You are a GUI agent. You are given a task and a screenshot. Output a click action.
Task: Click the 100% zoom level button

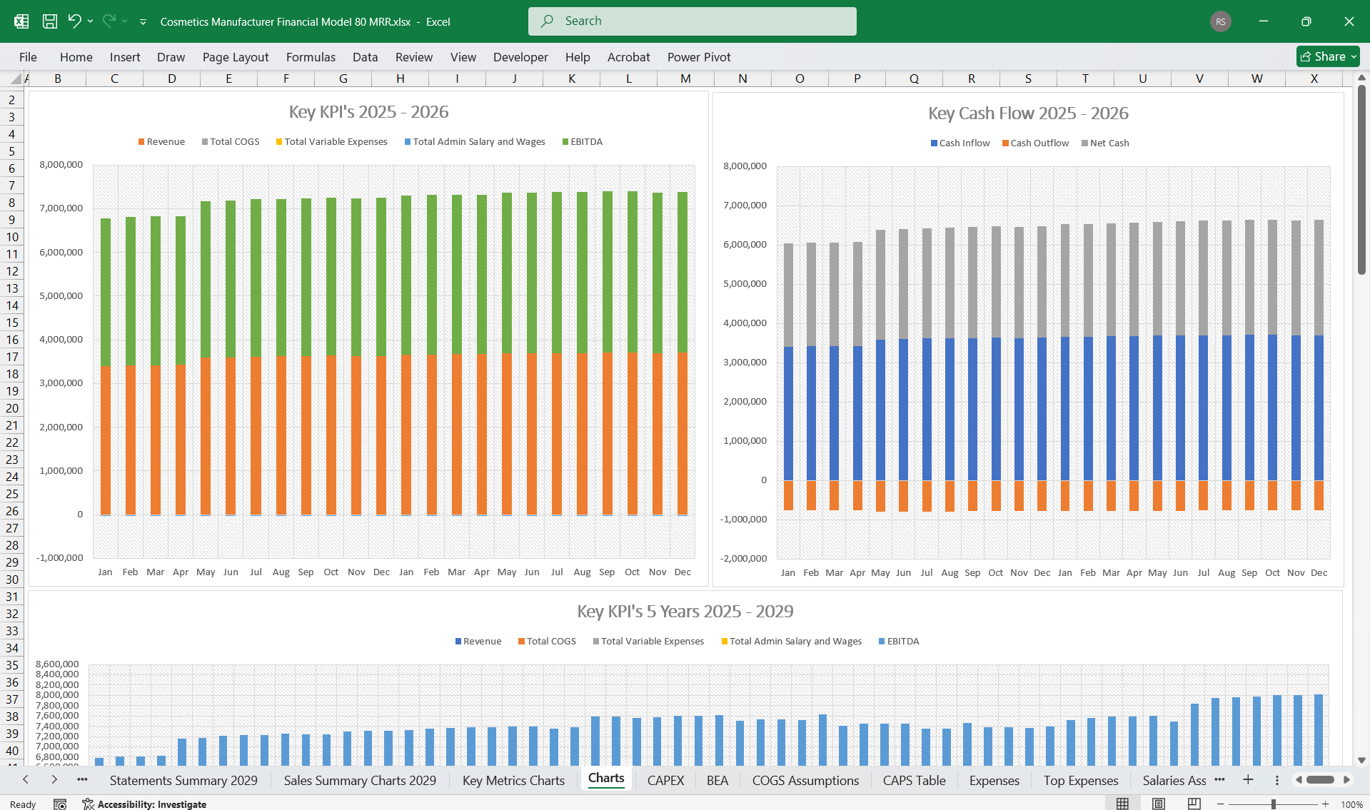pyautogui.click(x=1351, y=803)
